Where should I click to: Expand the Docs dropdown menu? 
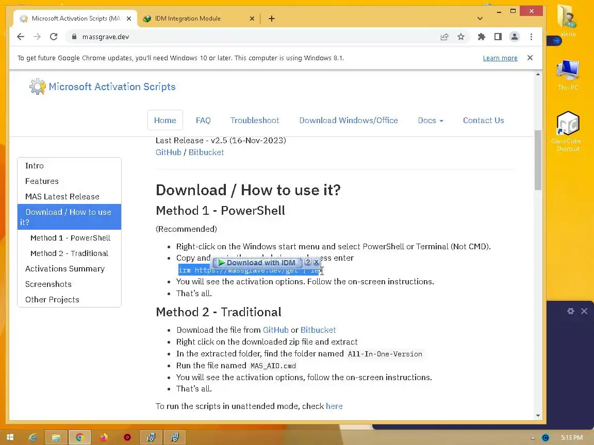[x=431, y=121]
